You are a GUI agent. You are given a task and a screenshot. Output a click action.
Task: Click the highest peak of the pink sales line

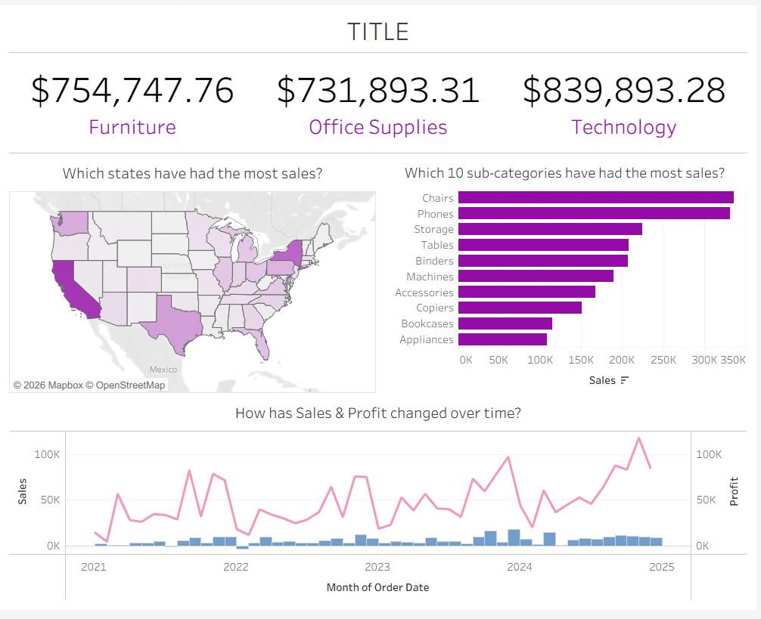pyautogui.click(x=639, y=438)
